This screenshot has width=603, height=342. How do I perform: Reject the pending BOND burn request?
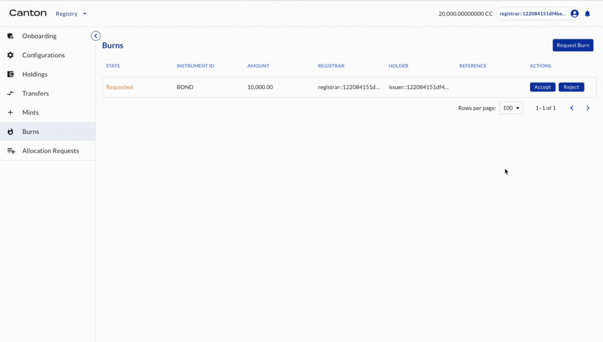tap(571, 87)
